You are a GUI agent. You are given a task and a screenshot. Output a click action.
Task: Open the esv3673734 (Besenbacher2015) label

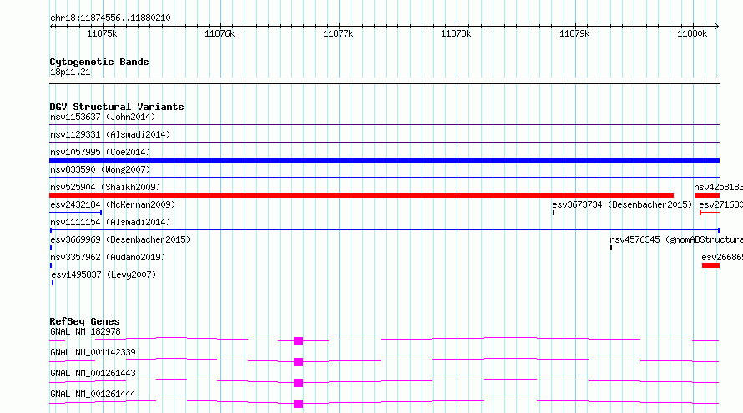(x=622, y=204)
